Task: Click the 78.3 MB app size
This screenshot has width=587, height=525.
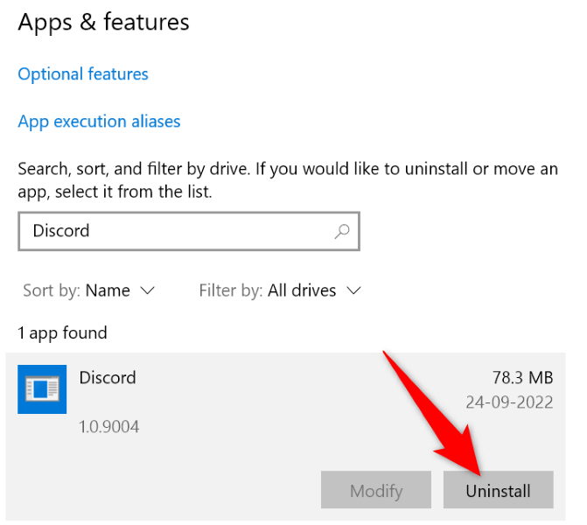Action: click(x=522, y=378)
